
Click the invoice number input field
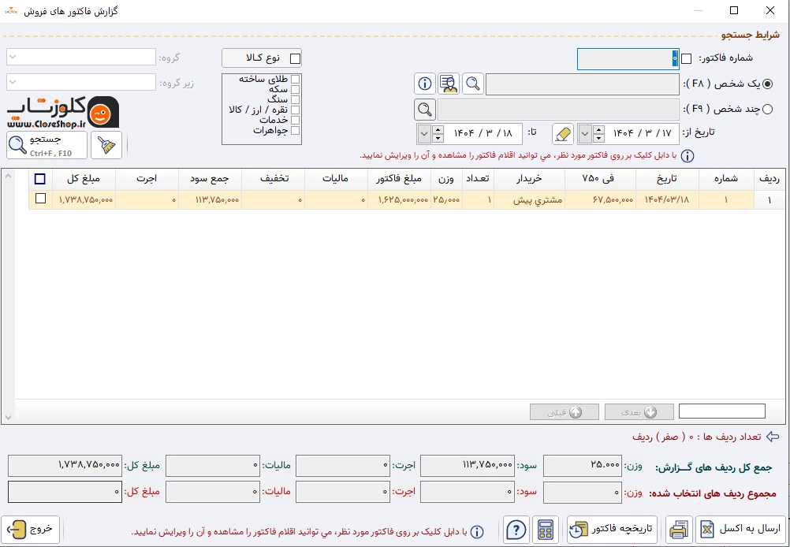(x=628, y=59)
